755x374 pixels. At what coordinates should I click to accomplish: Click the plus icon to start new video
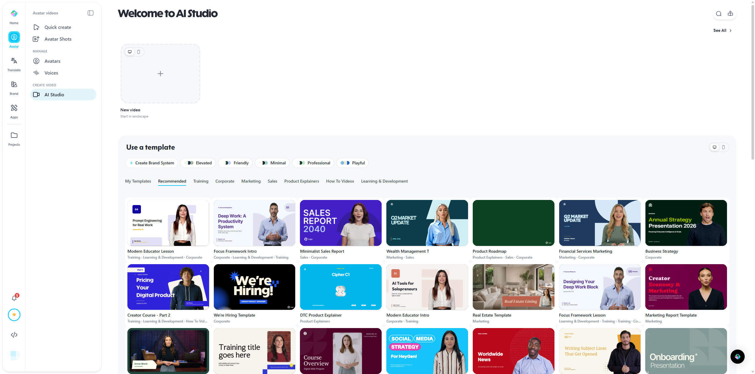(x=160, y=74)
